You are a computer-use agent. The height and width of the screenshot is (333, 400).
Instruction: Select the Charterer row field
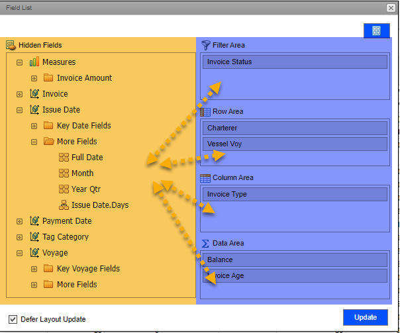pyautogui.click(x=294, y=128)
